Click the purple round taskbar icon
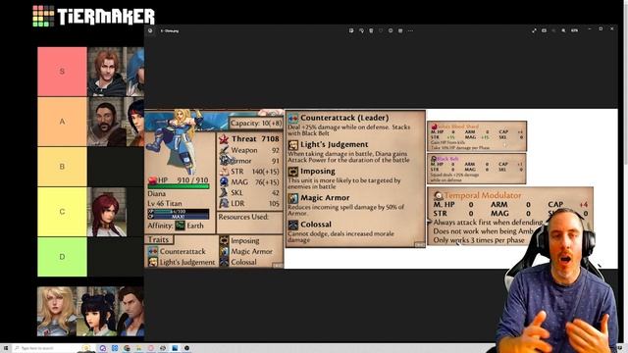Viewport: 628px width, 353px height. 103,348
